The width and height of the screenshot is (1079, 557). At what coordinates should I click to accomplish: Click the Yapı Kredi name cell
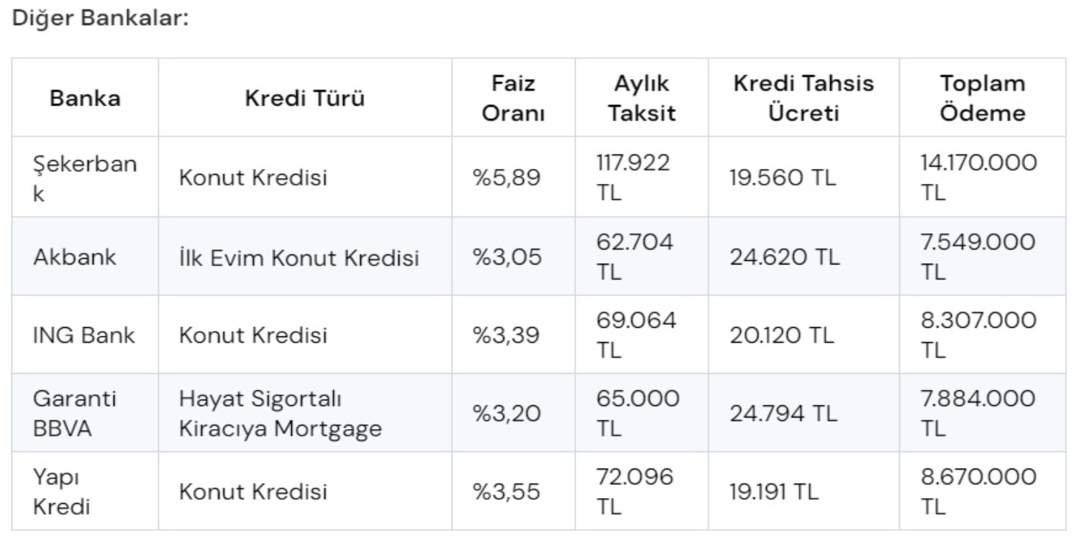(62, 492)
